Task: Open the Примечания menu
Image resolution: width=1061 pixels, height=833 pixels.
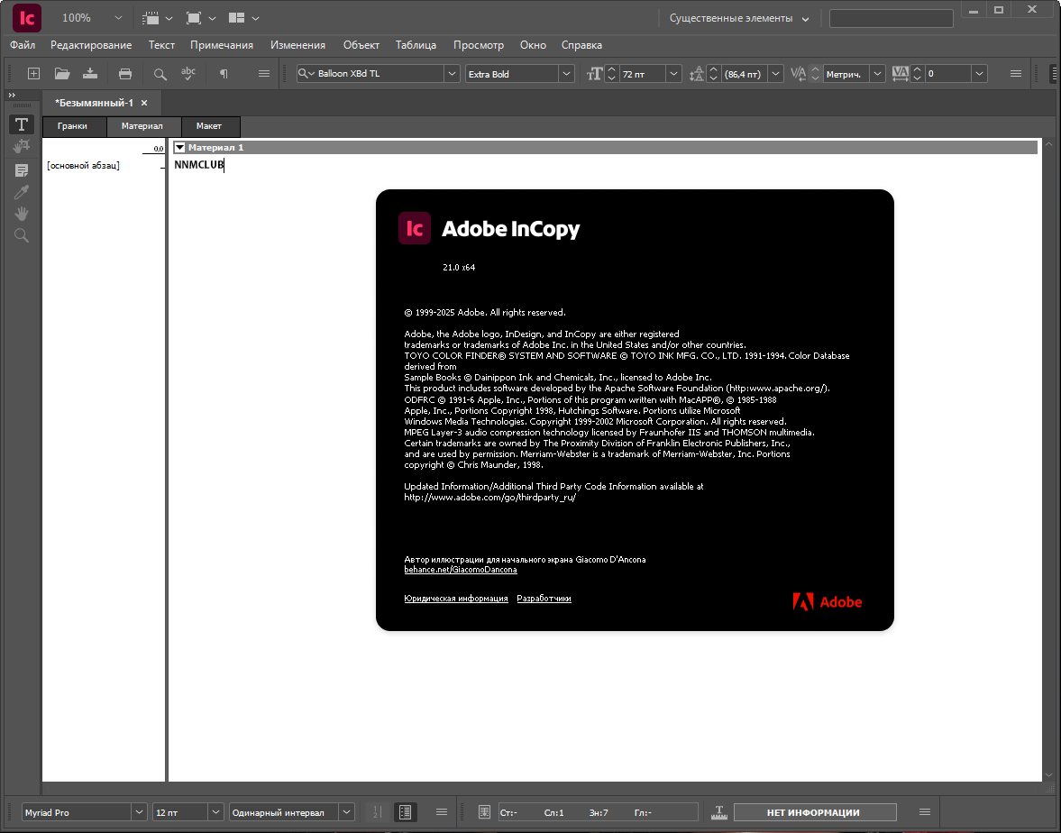Action: pos(221,45)
